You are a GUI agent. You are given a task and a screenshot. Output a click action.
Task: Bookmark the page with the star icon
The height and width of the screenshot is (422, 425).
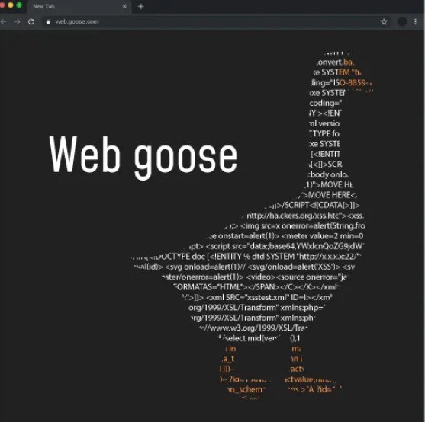click(384, 22)
